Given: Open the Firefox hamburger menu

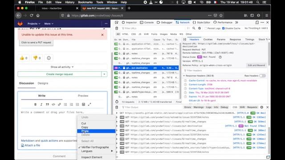Looking at the screenshot, I should point(266,16).
